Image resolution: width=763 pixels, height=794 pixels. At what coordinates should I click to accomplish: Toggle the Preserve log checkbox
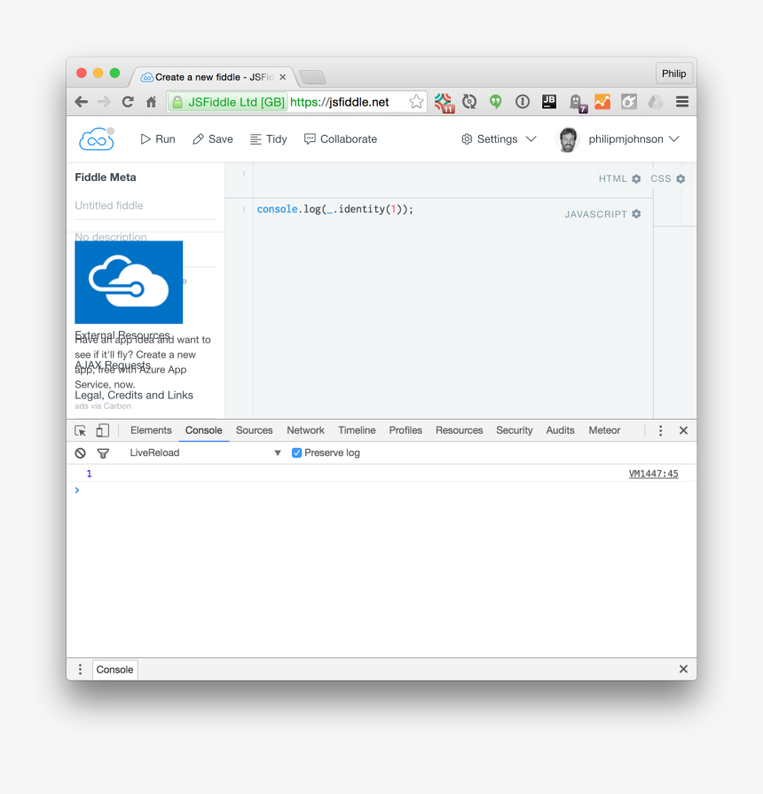point(297,453)
